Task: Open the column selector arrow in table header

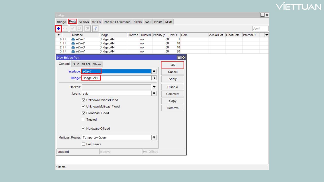Action: 266,35
